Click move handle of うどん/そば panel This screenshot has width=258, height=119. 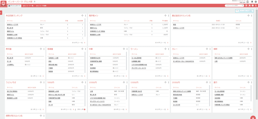coord(41,82)
